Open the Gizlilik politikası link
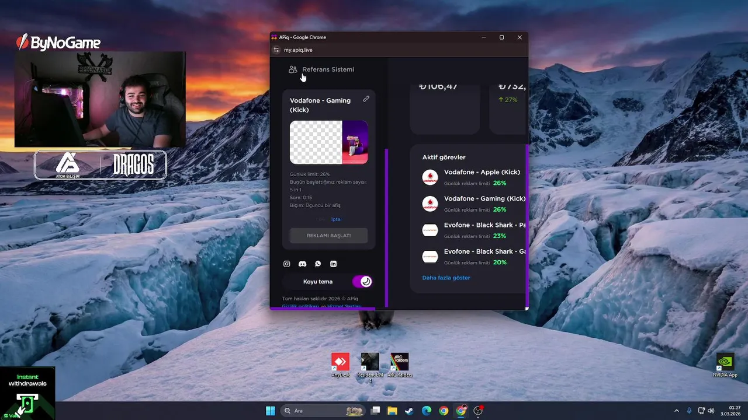This screenshot has width=748, height=420. (x=299, y=306)
